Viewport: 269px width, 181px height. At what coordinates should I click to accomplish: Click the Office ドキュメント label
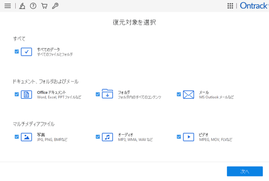pyautogui.click(x=52, y=93)
